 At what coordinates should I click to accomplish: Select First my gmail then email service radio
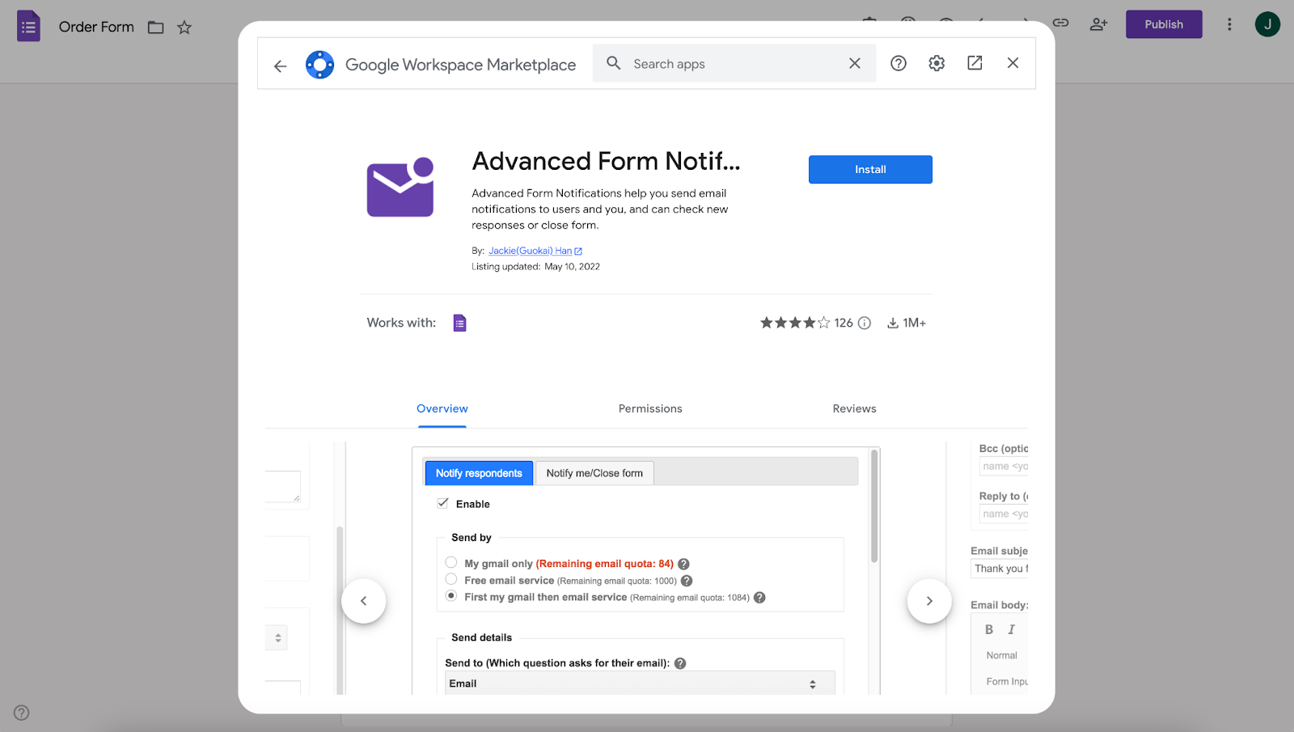(x=451, y=596)
